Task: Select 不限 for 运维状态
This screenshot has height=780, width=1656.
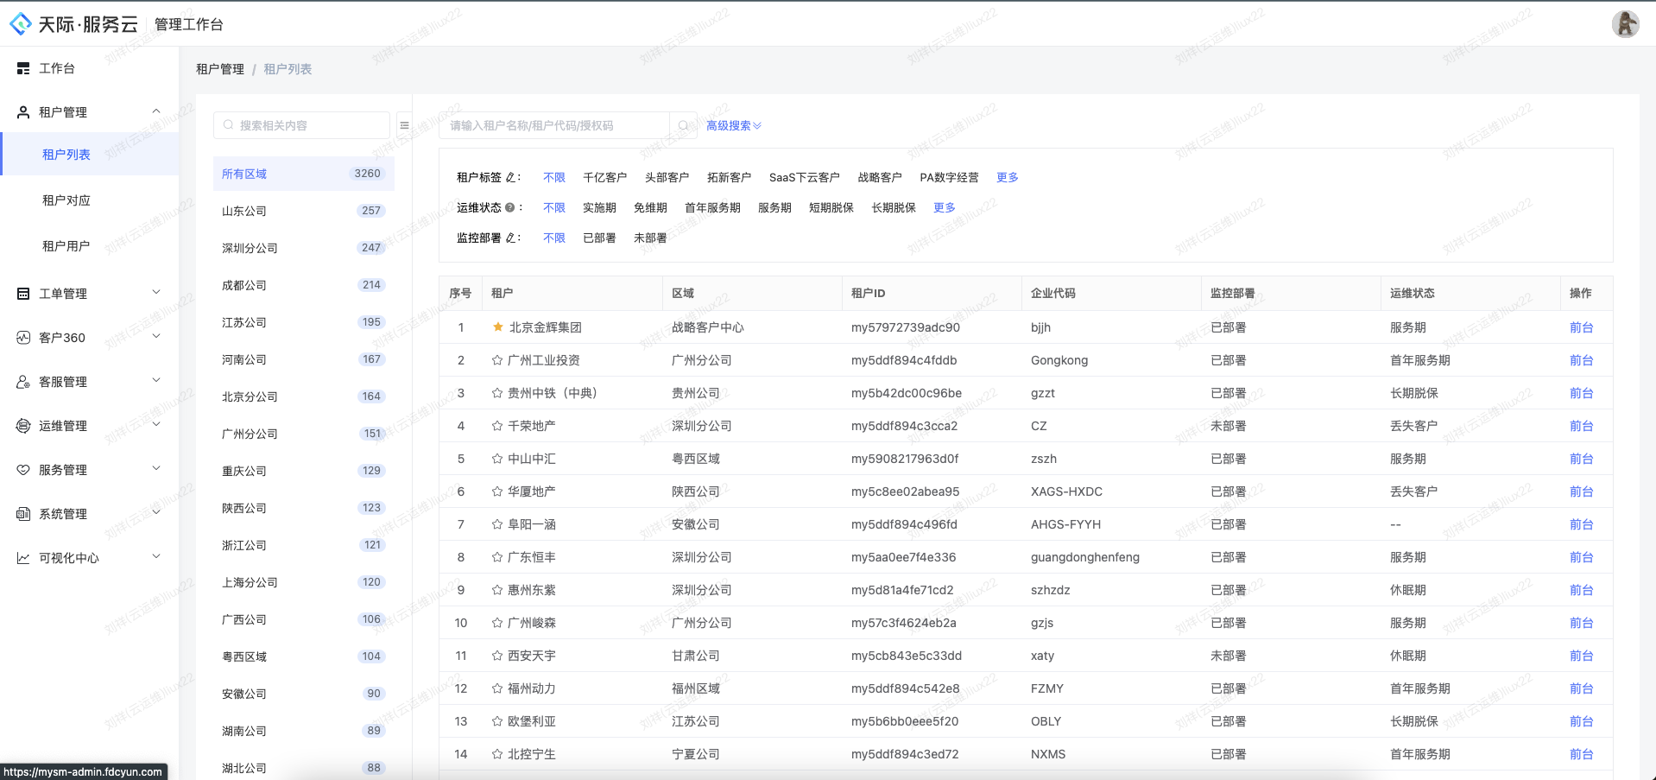Action: coord(554,207)
